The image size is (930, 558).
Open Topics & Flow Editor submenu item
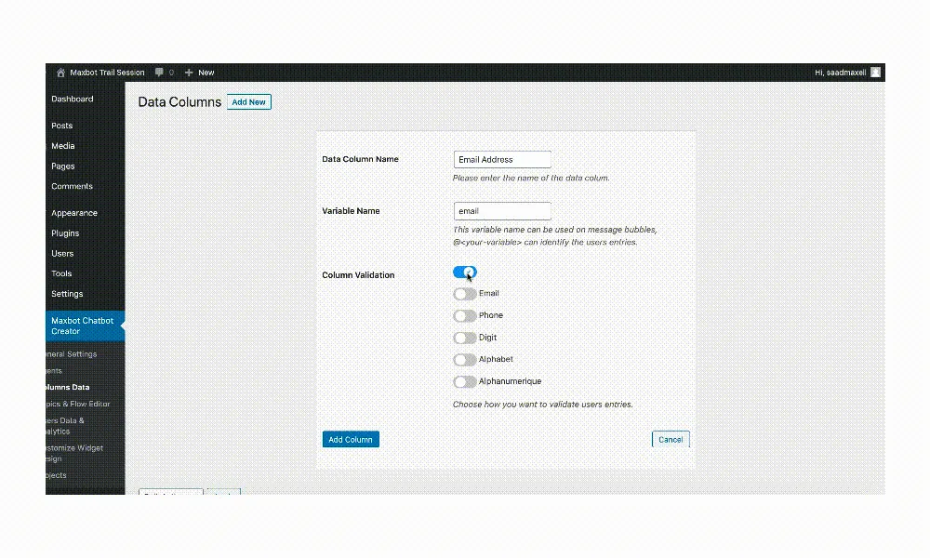78,404
